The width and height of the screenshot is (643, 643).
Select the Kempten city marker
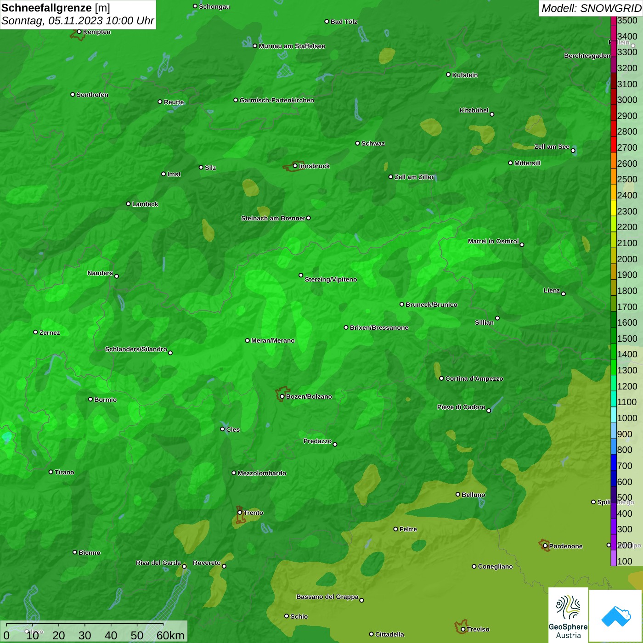pyautogui.click(x=79, y=32)
